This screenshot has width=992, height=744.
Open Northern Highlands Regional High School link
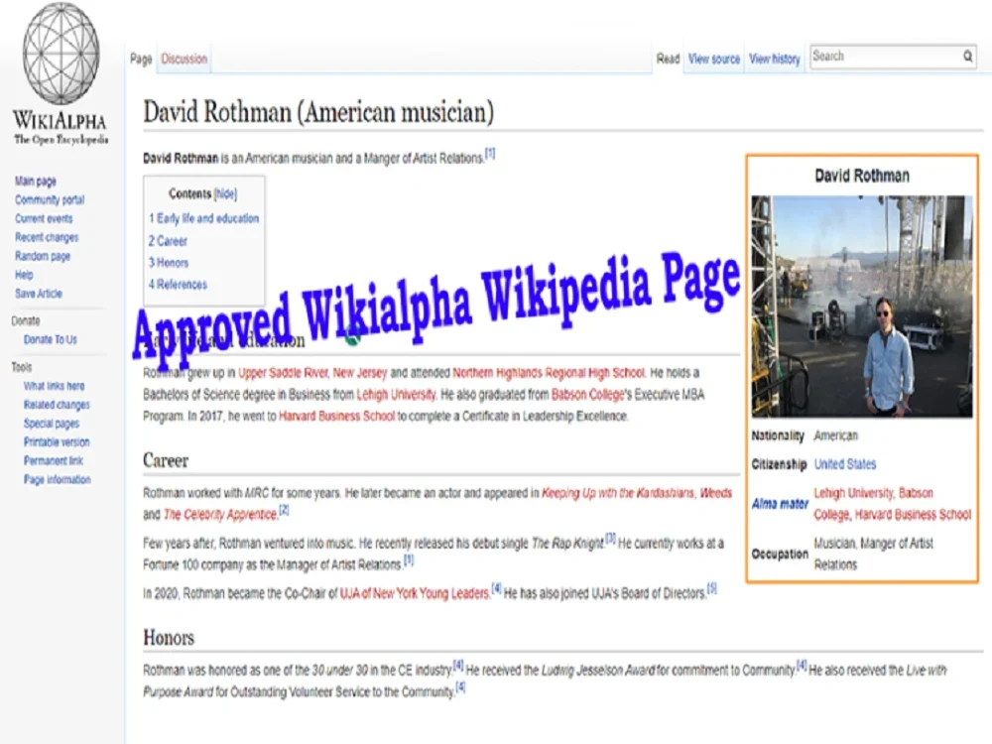(549, 373)
